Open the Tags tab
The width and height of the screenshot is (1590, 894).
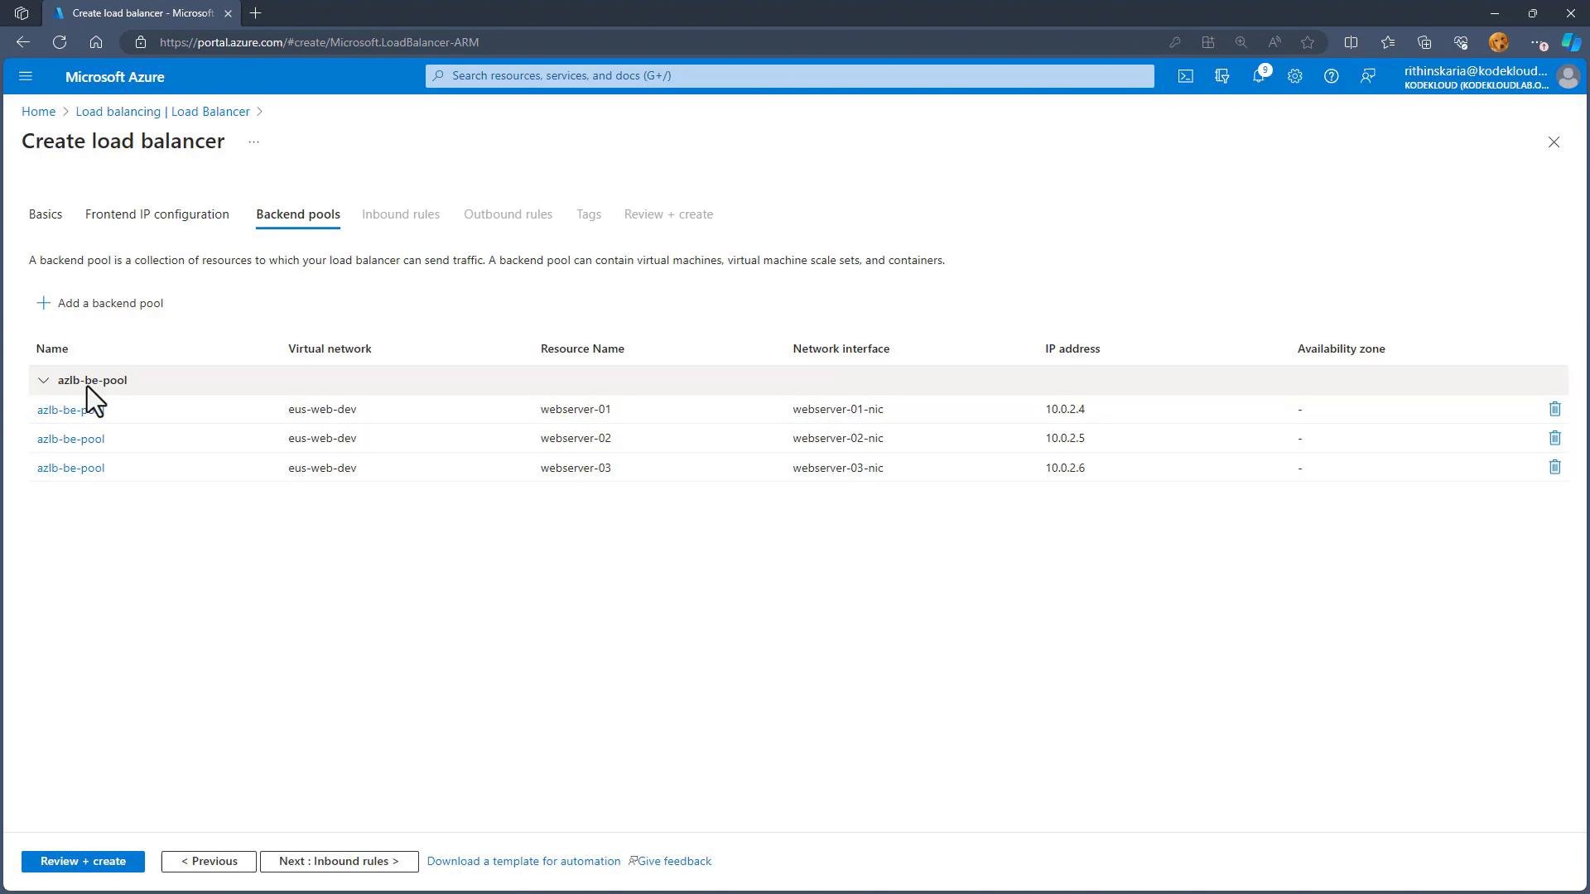tap(589, 214)
